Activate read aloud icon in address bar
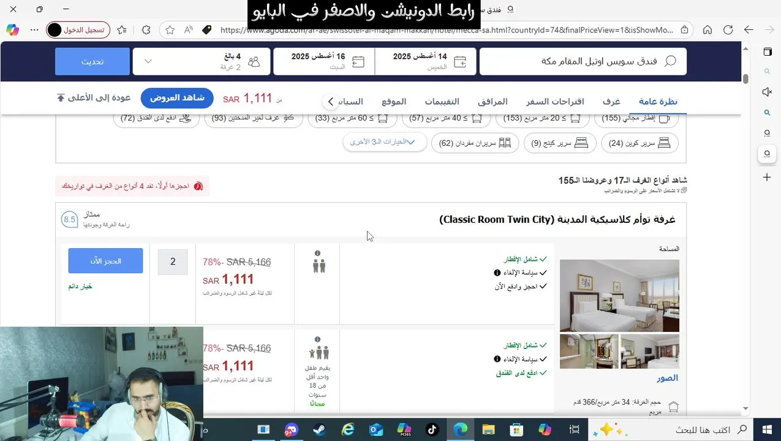 click(x=188, y=29)
